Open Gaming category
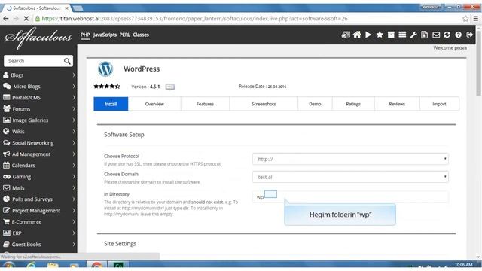This screenshot has width=482, height=271. click(38, 177)
